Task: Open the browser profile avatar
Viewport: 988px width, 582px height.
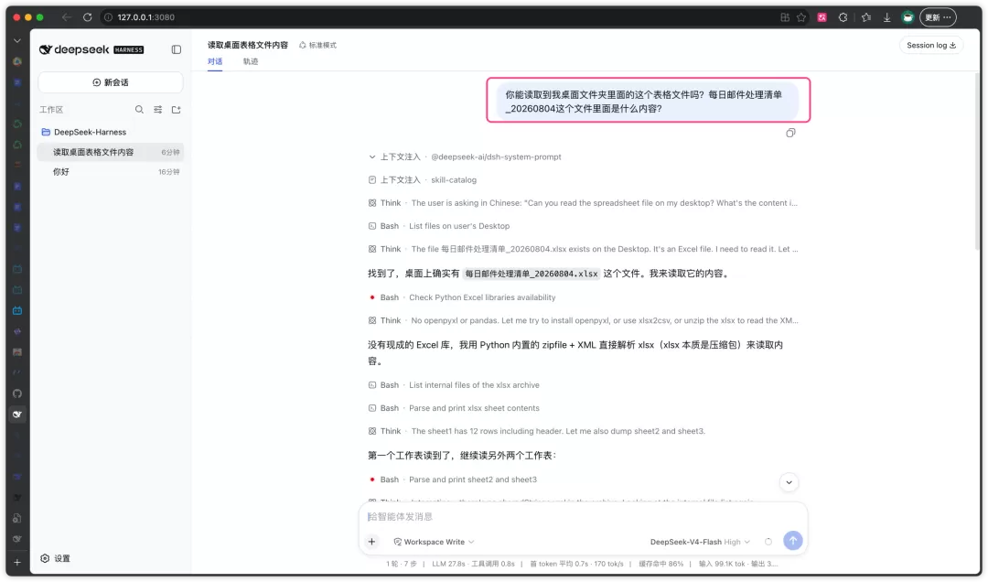Action: tap(907, 17)
